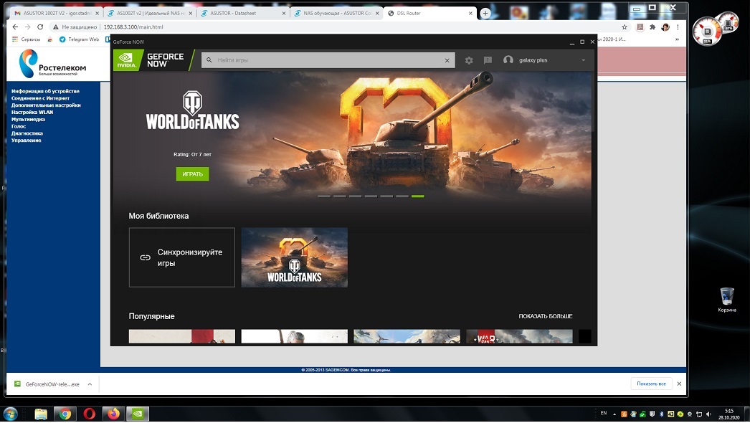Open World of Tanks library thumbnail
750x423 pixels.
294,257
